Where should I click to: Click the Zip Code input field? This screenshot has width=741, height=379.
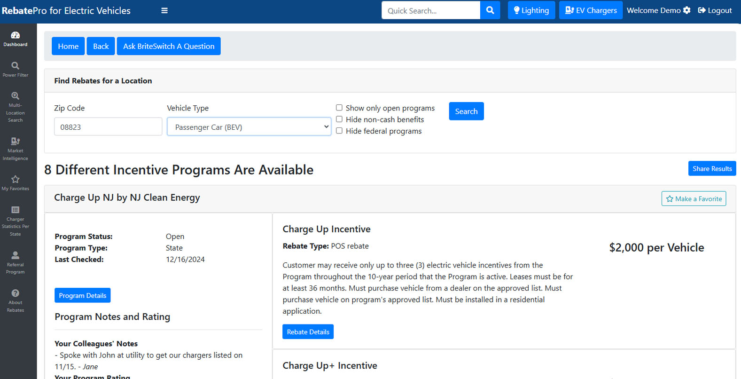108,127
